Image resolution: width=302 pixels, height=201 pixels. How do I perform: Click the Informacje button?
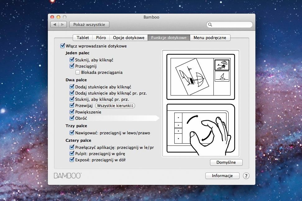click(222, 176)
